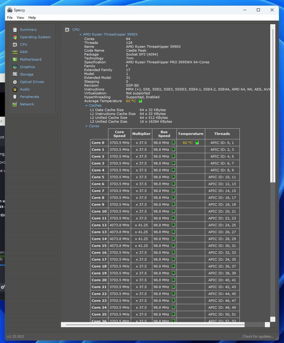The width and height of the screenshot is (284, 343).
Task: Open the Motherboard section
Action: tap(30, 60)
